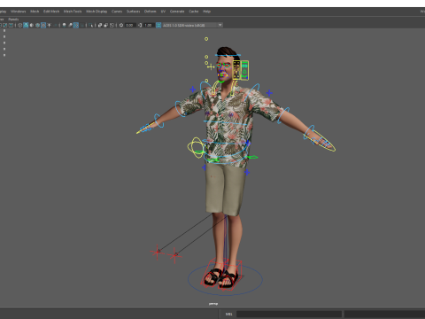Toggle Use Default Material icon
This screenshot has width=425, height=319.
pos(32,25)
